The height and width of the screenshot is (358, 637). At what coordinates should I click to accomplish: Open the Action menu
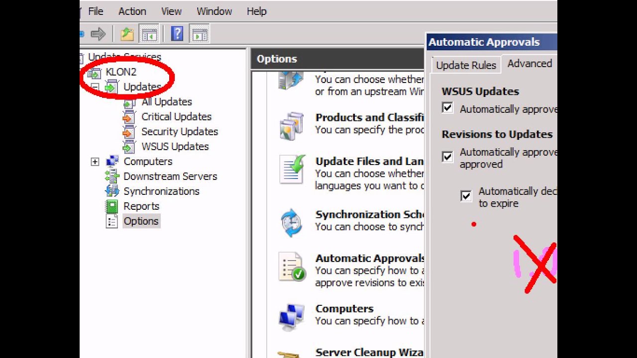(x=132, y=11)
